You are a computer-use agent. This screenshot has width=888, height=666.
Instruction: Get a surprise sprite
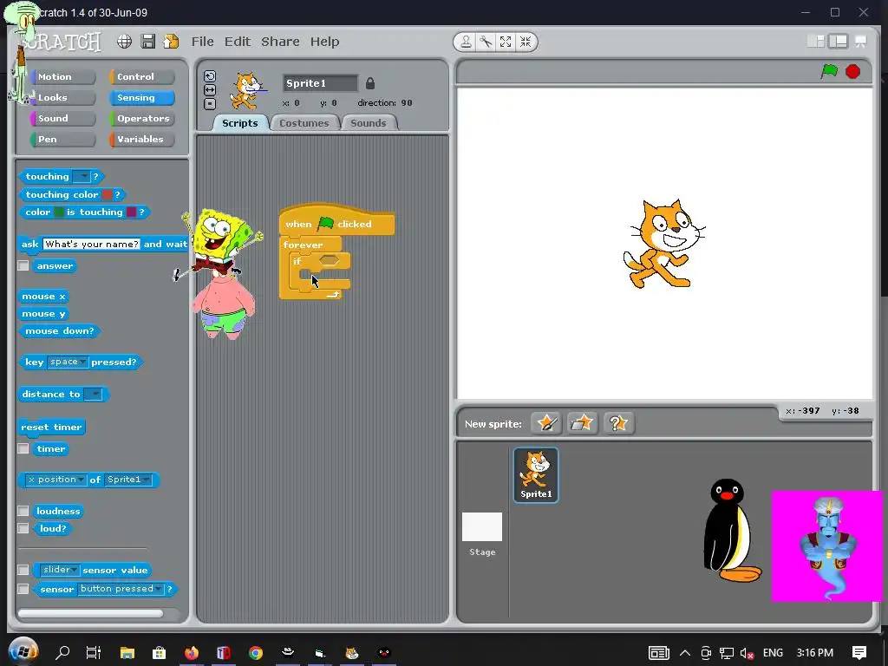(x=618, y=423)
